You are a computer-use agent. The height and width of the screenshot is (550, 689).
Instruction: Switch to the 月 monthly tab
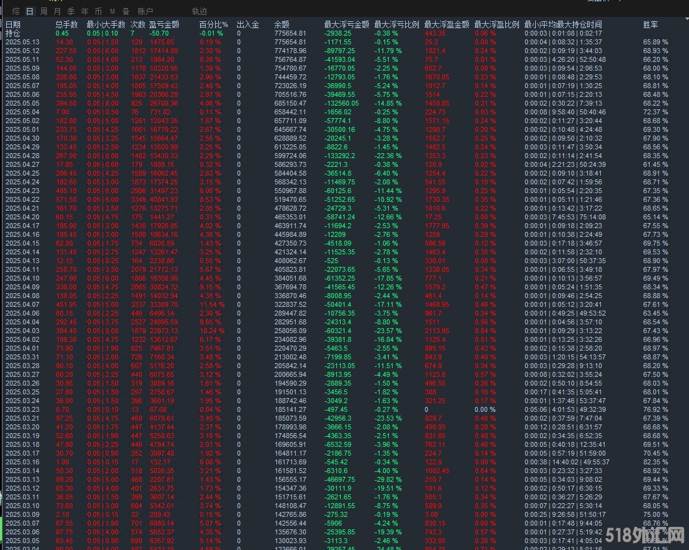click(x=57, y=11)
